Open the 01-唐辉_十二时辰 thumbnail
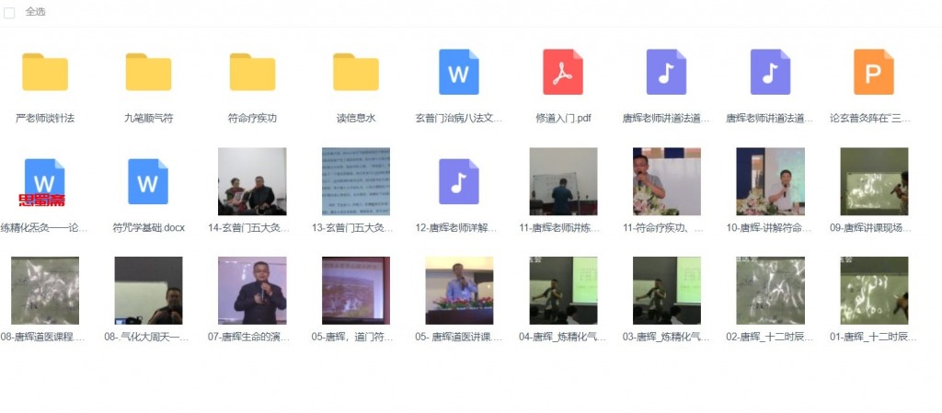 874,291
